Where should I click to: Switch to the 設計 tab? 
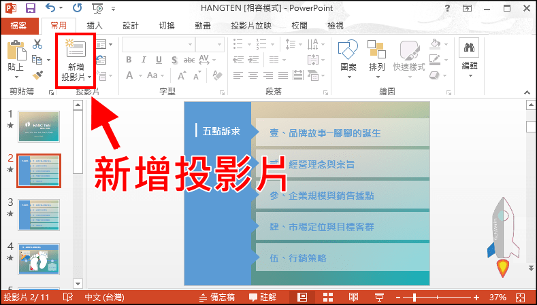click(131, 26)
